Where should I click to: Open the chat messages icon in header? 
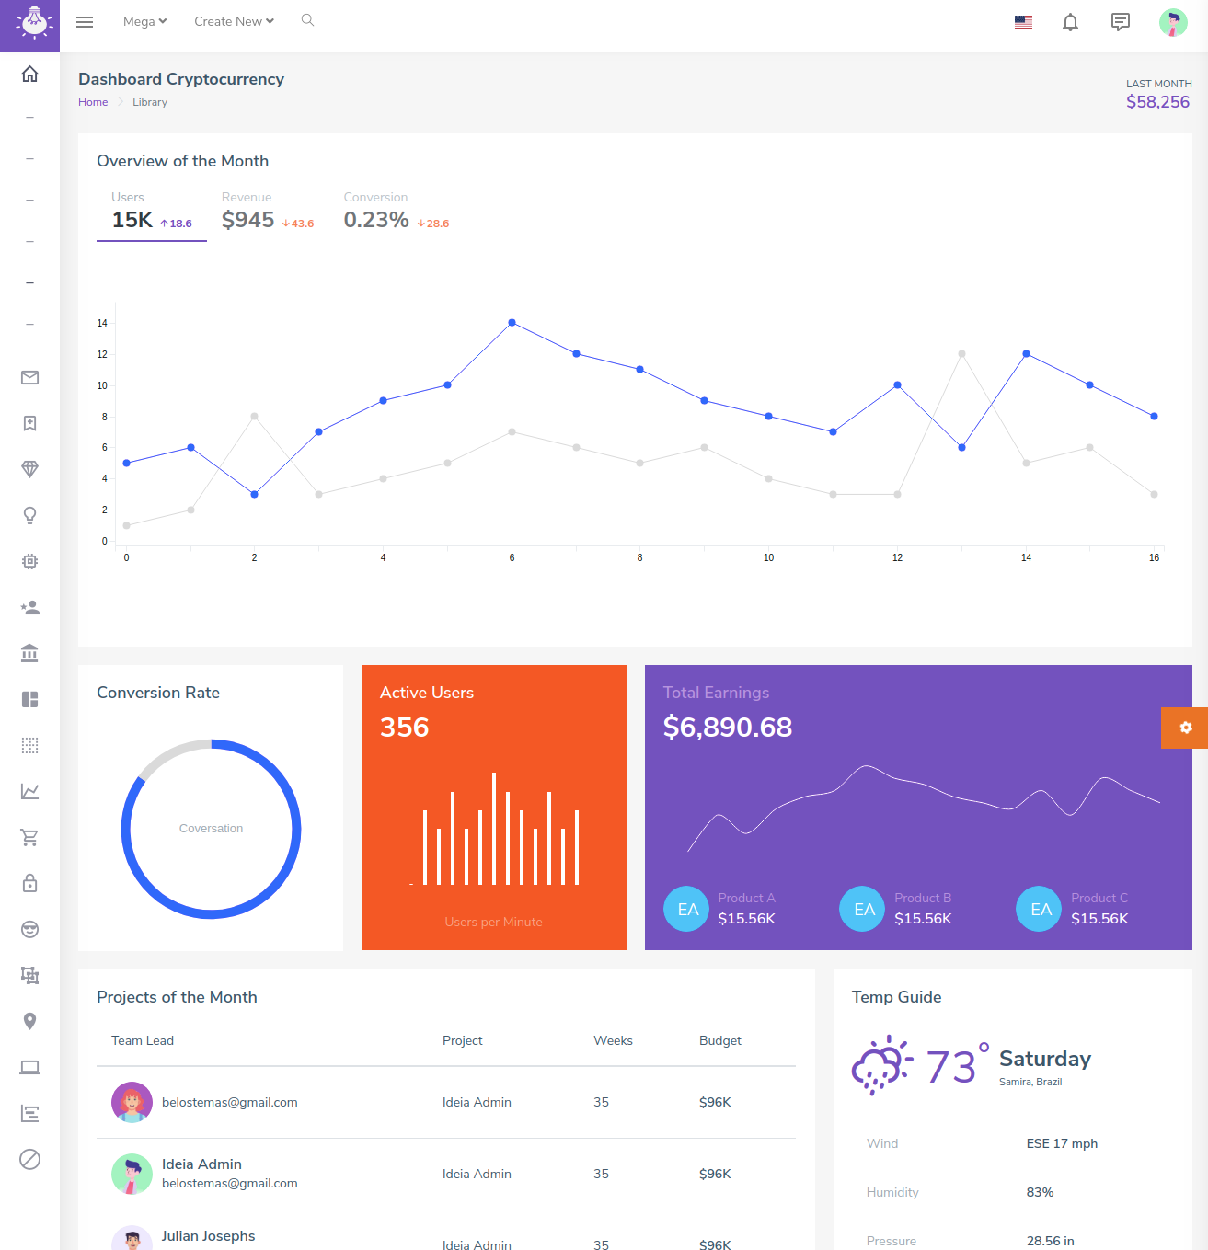pos(1120,22)
